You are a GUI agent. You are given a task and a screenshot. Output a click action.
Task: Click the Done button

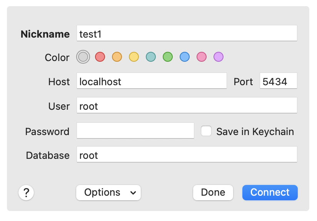pyautogui.click(x=213, y=193)
